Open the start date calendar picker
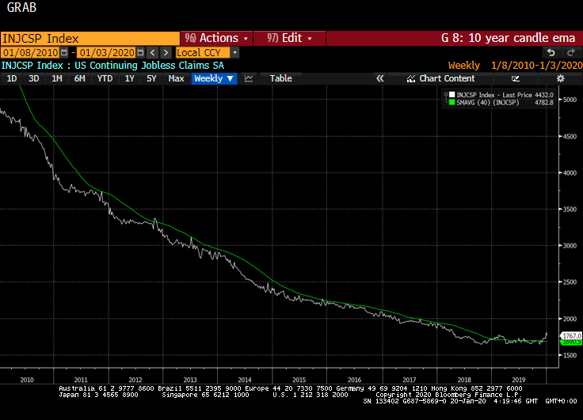The width and height of the screenshot is (583, 420). point(64,52)
